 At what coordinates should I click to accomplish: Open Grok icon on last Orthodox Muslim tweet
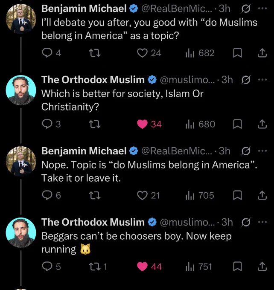coord(246,222)
